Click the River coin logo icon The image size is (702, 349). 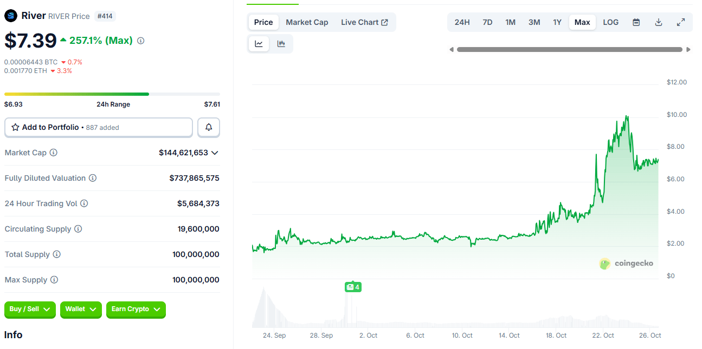pos(11,16)
